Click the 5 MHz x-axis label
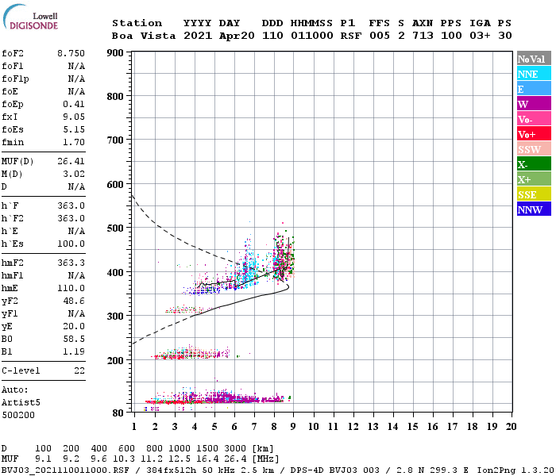 (214, 427)
